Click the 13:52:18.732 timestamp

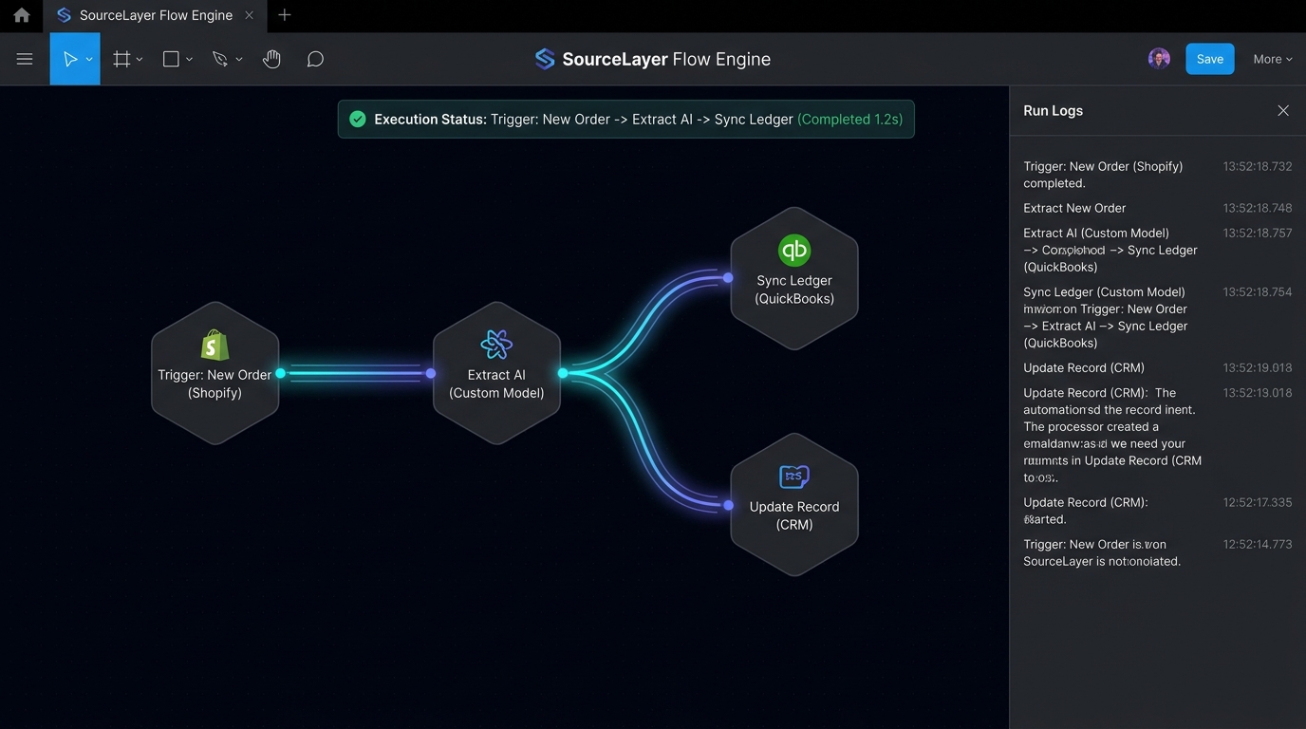point(1258,166)
